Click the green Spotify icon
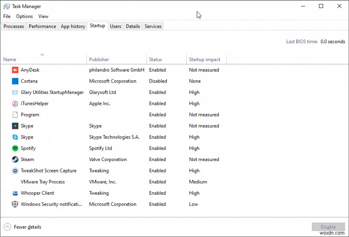This screenshot has height=237, width=349. [x=15, y=148]
